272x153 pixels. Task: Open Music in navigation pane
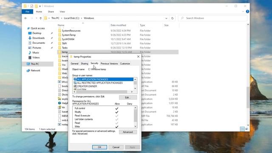(36, 52)
